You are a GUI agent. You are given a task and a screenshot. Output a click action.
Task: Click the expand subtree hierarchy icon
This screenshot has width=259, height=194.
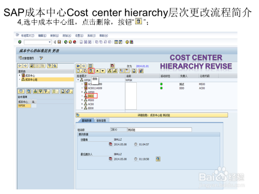[109, 71]
